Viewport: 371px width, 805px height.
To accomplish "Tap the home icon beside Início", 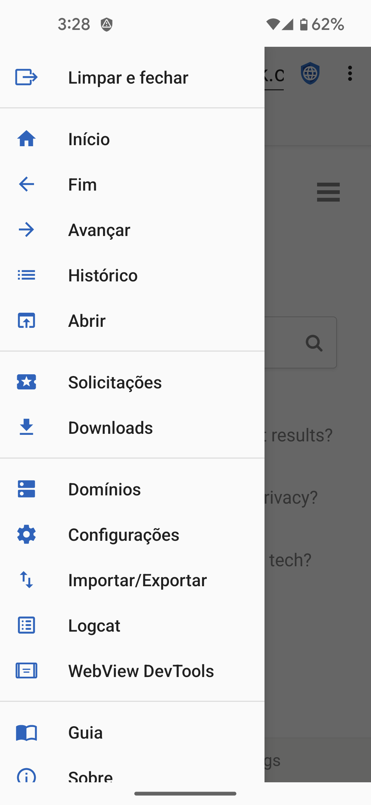I will [26, 139].
